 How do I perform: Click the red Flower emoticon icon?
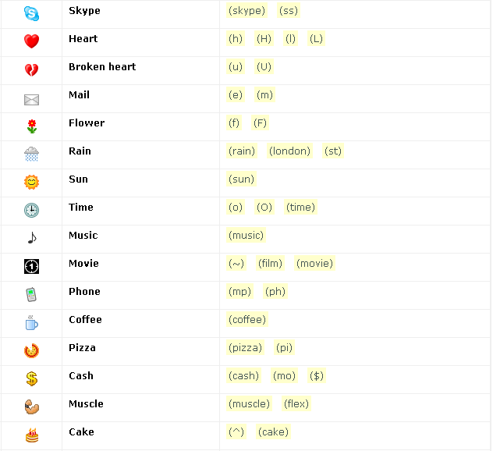point(31,126)
